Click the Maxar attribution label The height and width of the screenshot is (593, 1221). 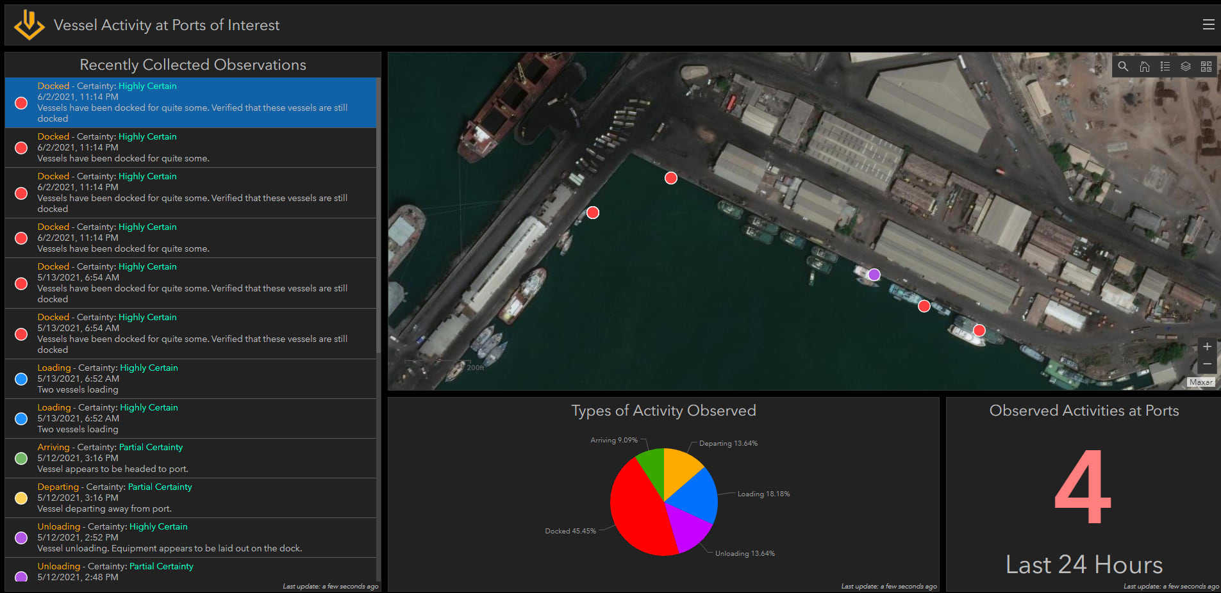[x=1200, y=382]
